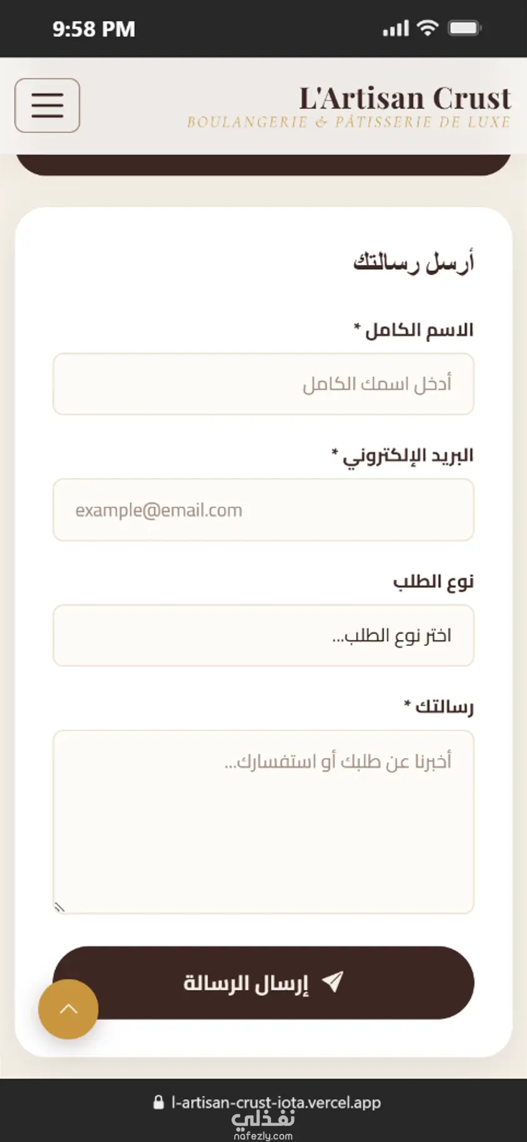The image size is (527, 1142).
Task: Tap the 9:58 PM clock
Action: tap(94, 29)
